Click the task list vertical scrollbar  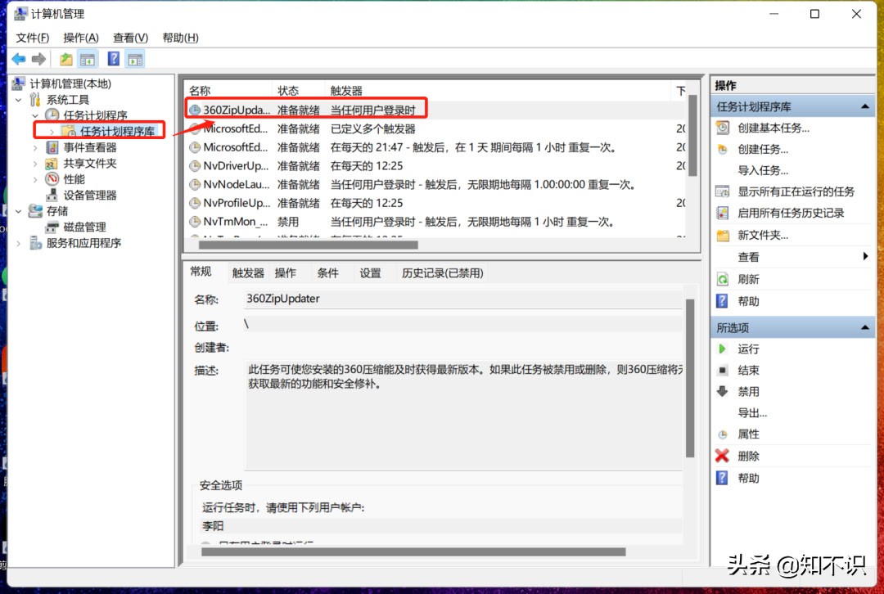[x=693, y=135]
